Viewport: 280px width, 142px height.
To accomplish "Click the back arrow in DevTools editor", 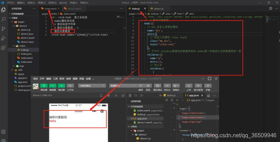I will click(x=177, y=100).
